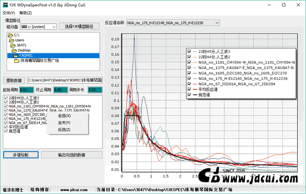The width and height of the screenshot is (306, 194).
Task: Open the 驱动盘 drive dropdown
Action: tap(54, 26)
